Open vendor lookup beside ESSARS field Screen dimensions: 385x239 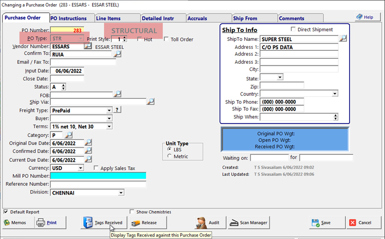coord(88,46)
